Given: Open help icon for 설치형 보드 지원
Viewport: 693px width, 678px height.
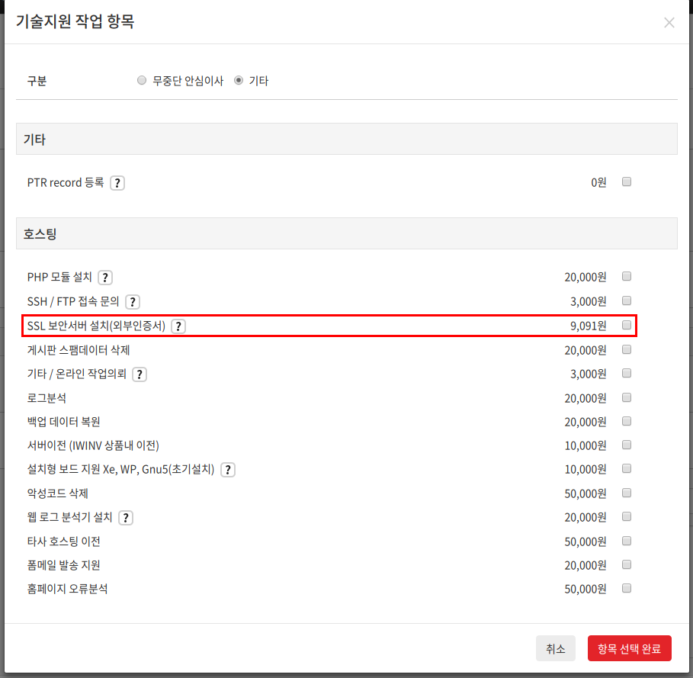Looking at the screenshot, I should [228, 470].
